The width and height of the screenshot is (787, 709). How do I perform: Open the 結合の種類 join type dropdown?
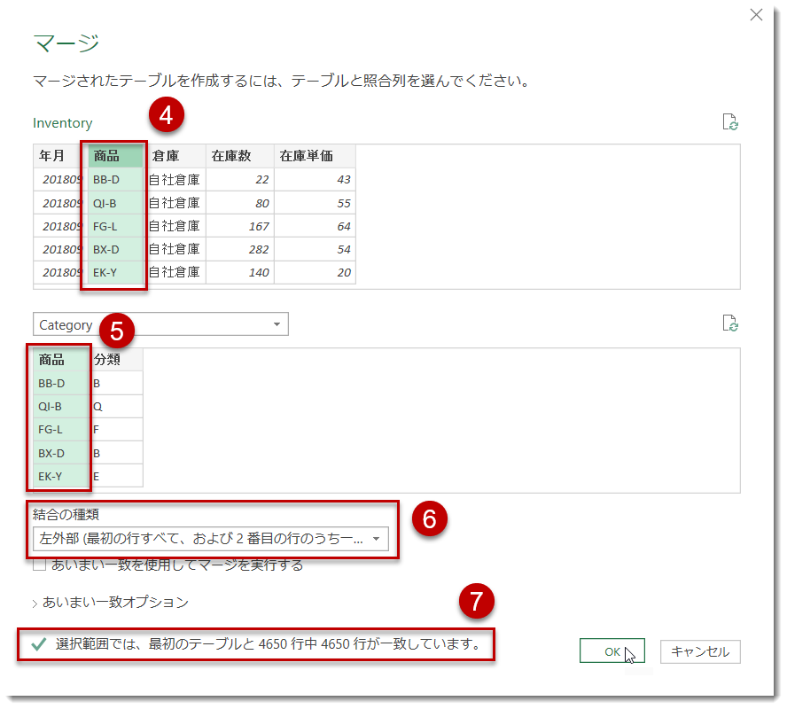click(376, 539)
